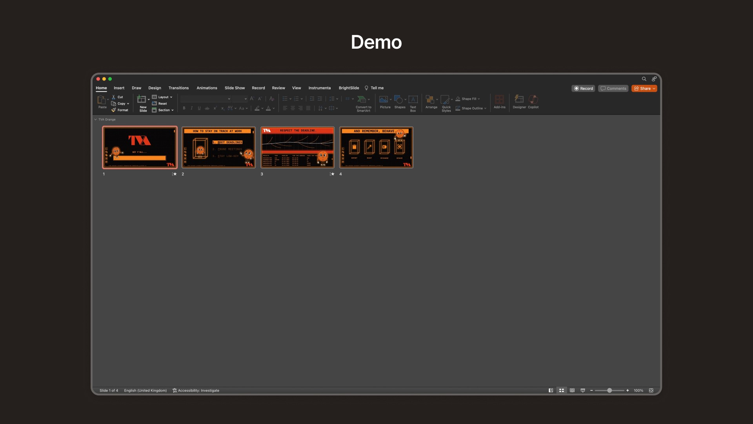Switch to Reading view in status bar
This screenshot has height=424, width=753.
(572, 391)
